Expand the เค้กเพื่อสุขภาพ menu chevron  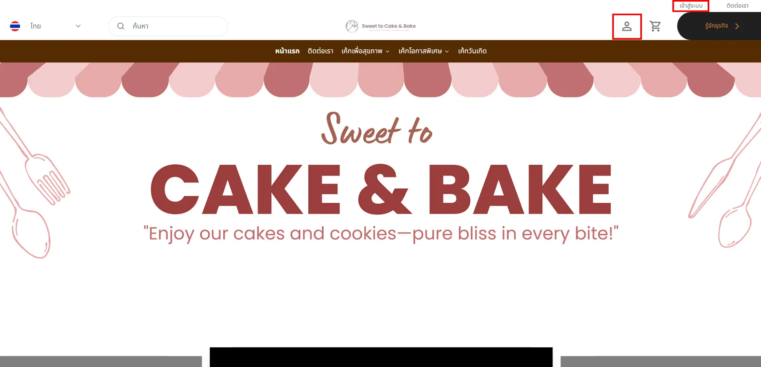pyautogui.click(x=387, y=51)
